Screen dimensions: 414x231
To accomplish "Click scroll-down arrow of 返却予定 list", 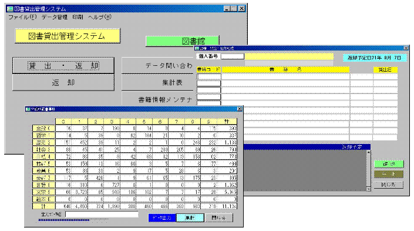I will [369, 189].
